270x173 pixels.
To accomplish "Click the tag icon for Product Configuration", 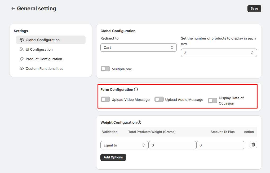I will [22, 59].
